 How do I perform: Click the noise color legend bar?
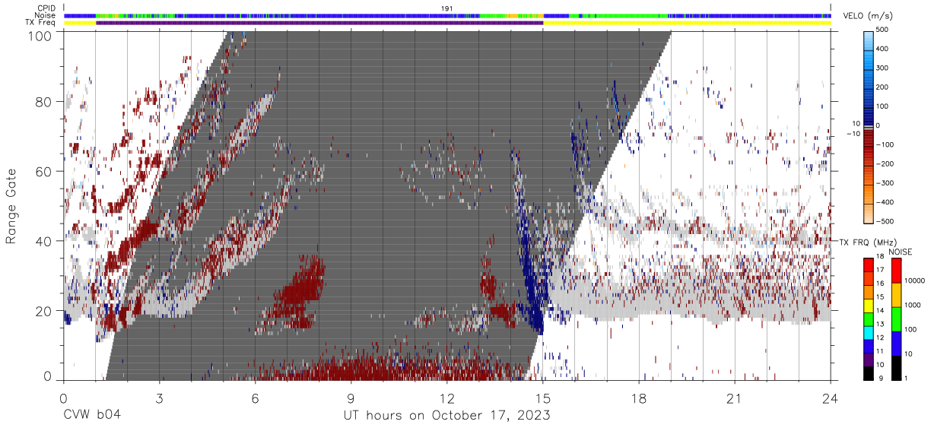(x=896, y=318)
